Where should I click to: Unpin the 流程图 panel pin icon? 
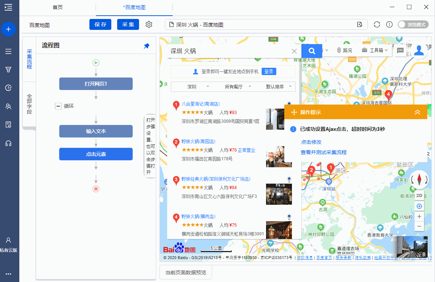pyautogui.click(x=146, y=46)
